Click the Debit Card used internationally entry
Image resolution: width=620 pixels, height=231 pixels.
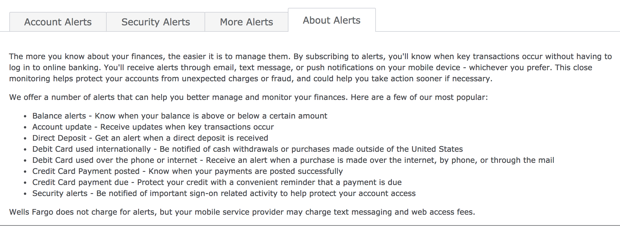[248, 149]
